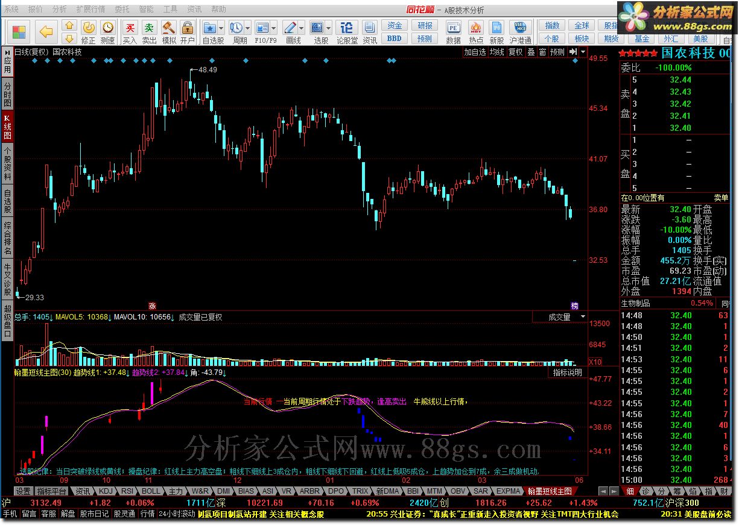Click the 周期 period clock icon
739x525 pixels.
point(236,28)
